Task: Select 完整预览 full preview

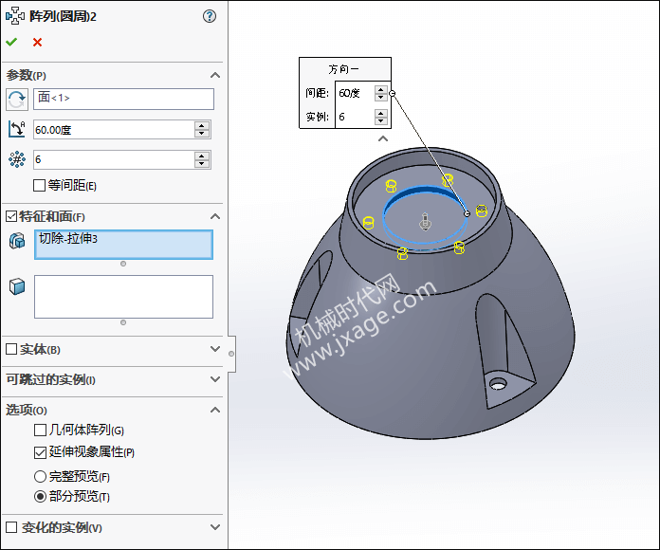Action: pos(40,476)
